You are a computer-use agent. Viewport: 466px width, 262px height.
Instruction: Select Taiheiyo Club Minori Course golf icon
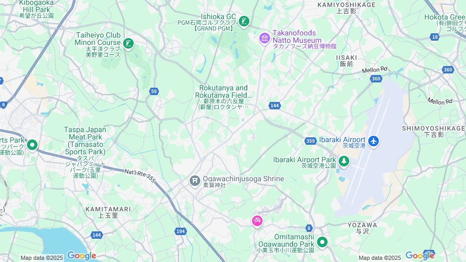point(128,44)
